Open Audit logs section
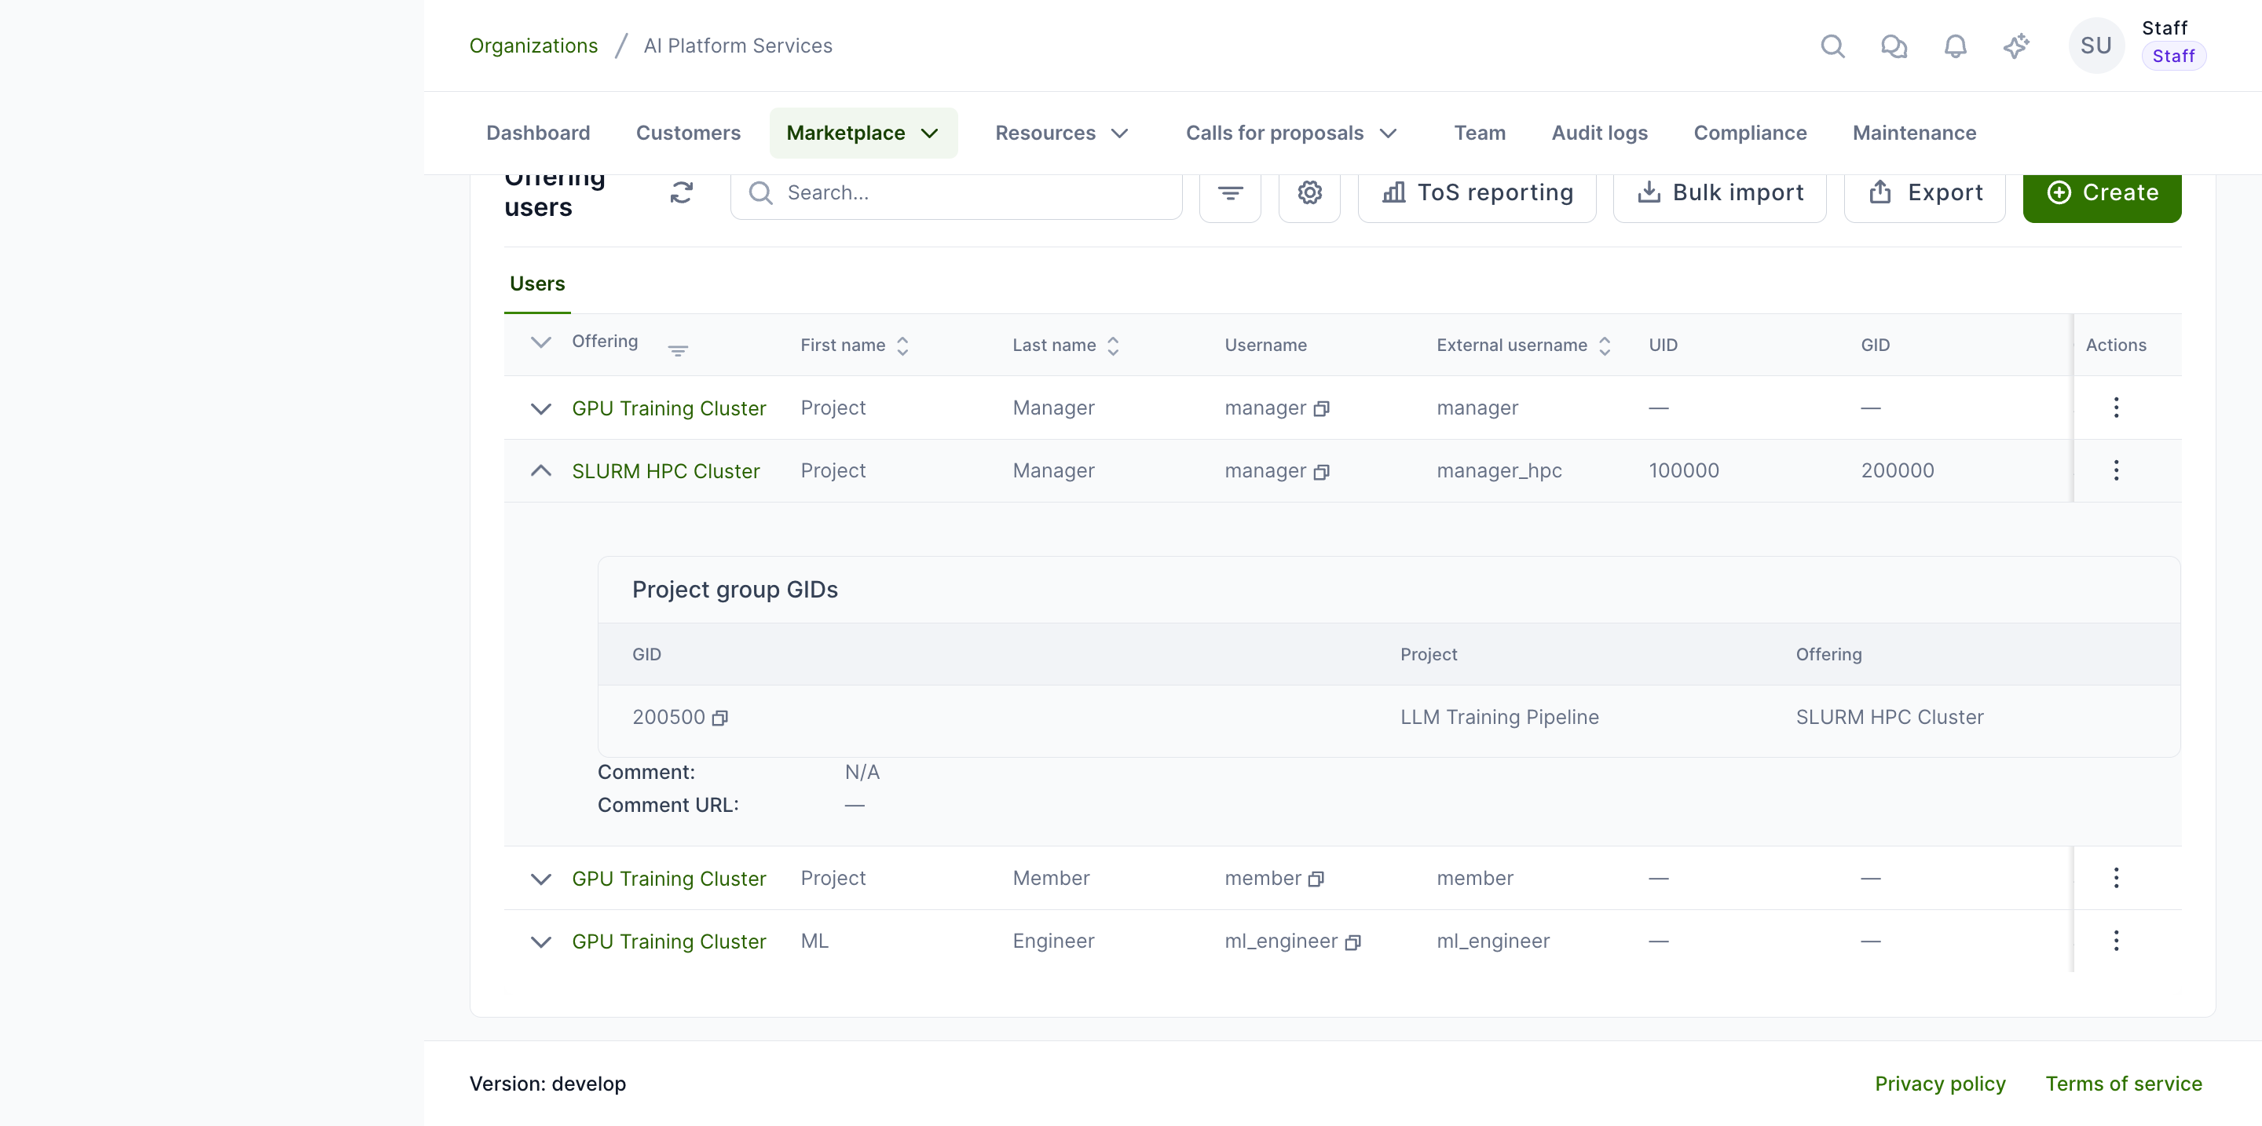 pyautogui.click(x=1599, y=133)
